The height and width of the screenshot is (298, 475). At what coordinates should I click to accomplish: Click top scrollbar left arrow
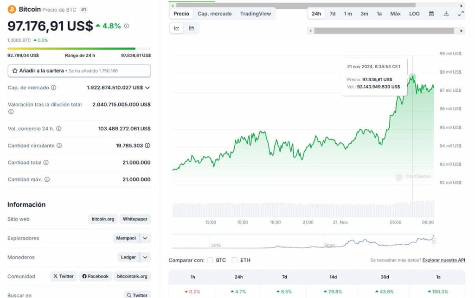173,6
